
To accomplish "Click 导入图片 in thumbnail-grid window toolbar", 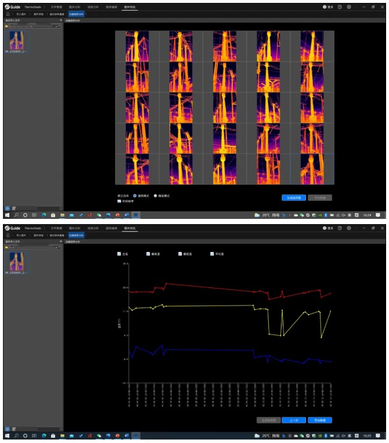I will (21, 14).
